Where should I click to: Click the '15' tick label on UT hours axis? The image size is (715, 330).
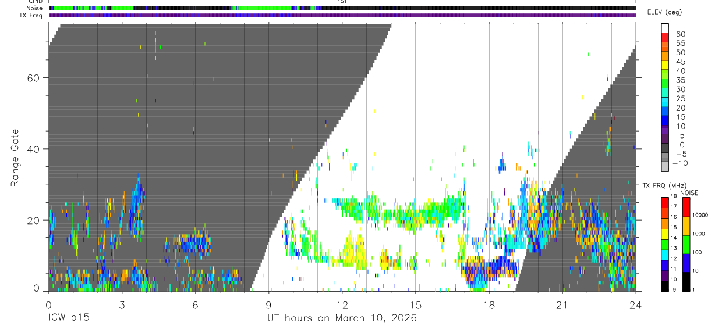(415, 305)
